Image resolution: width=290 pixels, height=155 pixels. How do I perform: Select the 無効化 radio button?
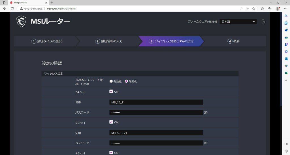click(126, 81)
